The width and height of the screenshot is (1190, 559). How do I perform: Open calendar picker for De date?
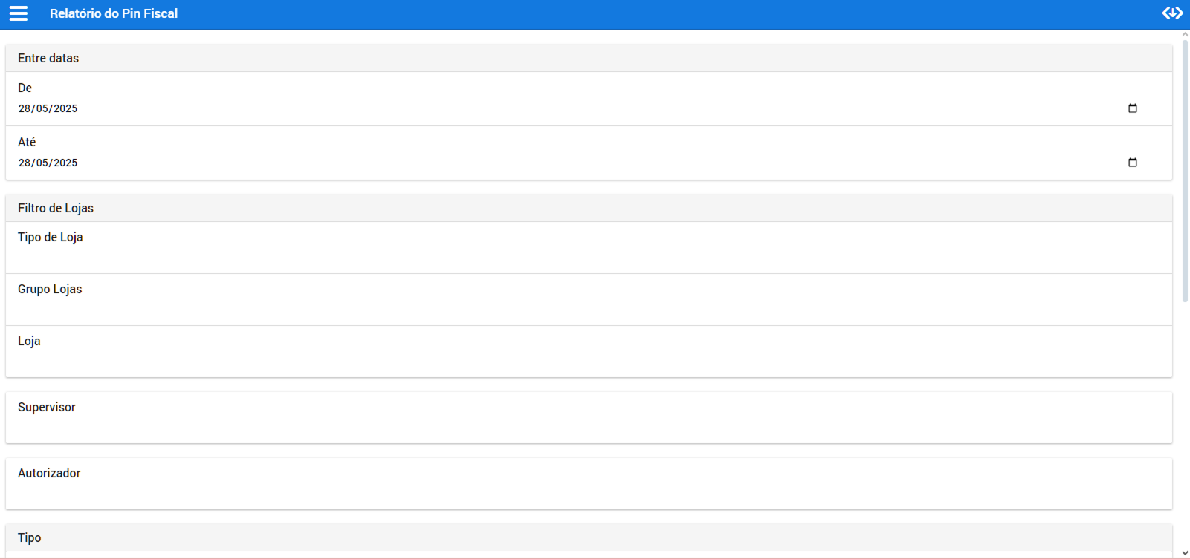pos(1132,108)
